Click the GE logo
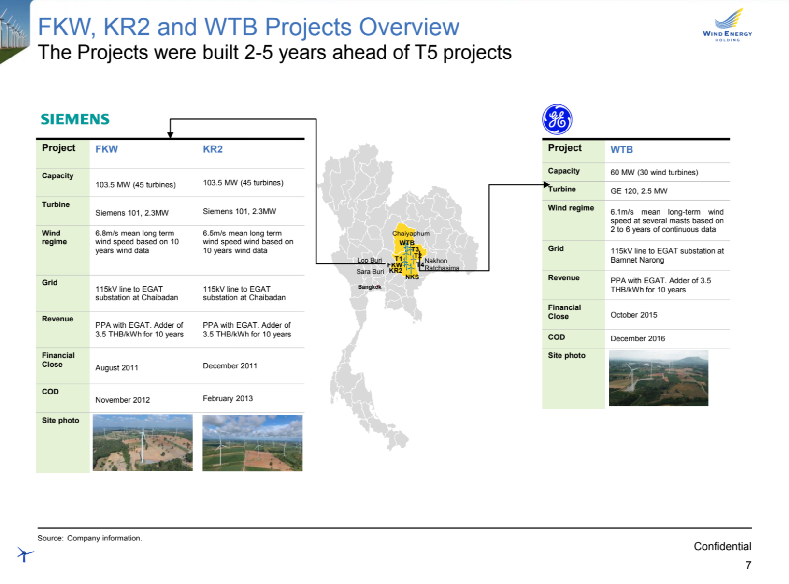 pos(557,119)
